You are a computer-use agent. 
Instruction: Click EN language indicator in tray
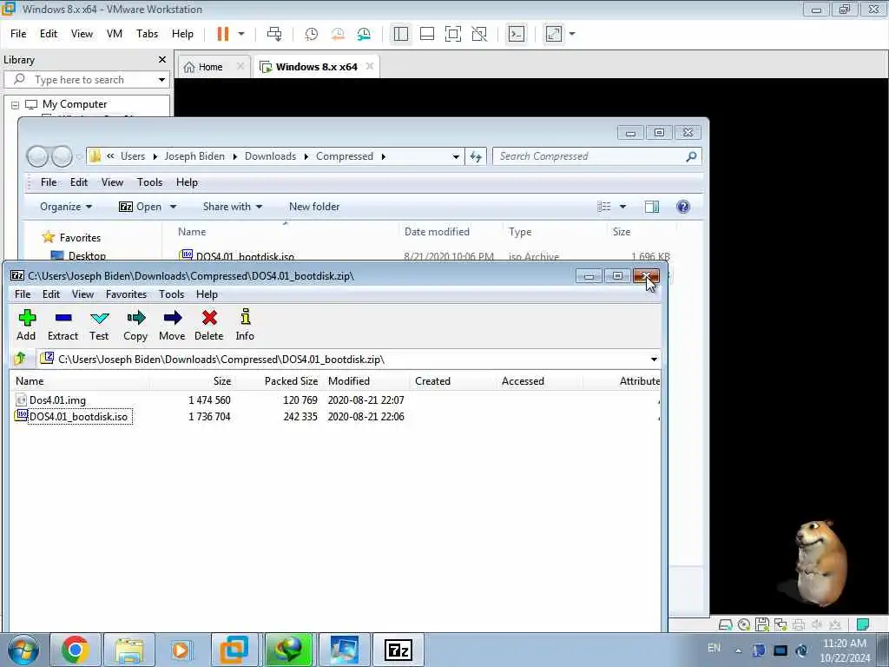(714, 648)
